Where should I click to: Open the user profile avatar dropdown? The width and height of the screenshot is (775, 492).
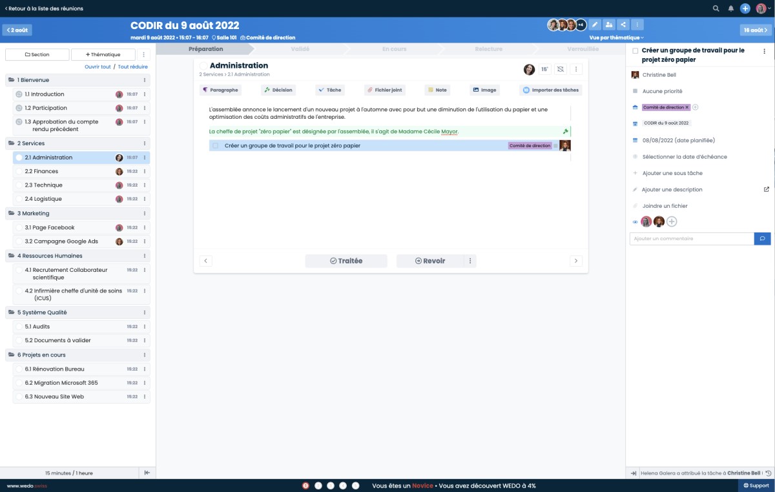click(x=763, y=8)
